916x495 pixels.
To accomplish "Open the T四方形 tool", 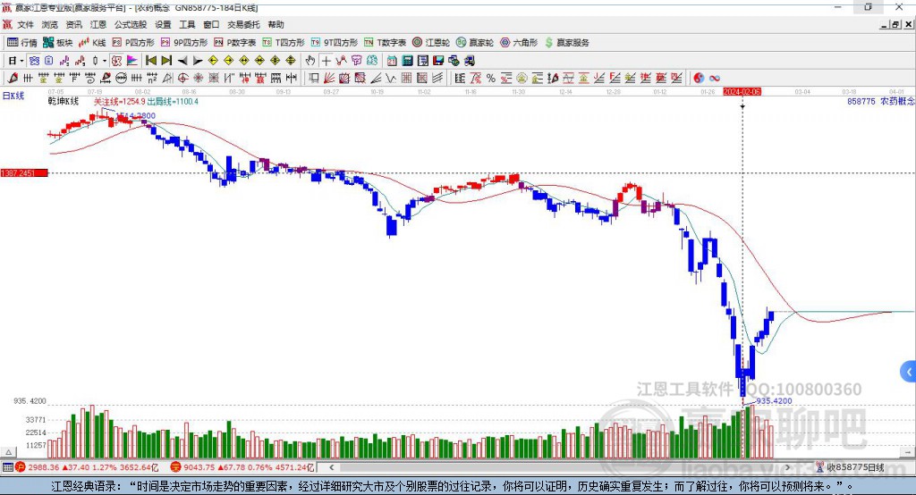I will click(x=284, y=43).
